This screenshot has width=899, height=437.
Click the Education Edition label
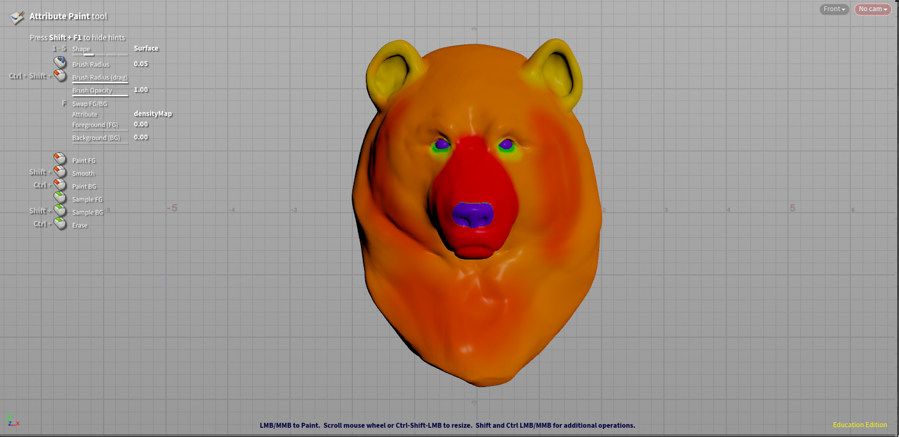click(860, 425)
